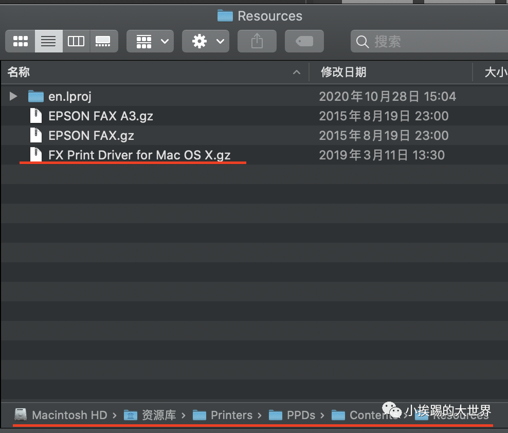Select the EPSON FAX.gz file name
This screenshot has height=433, width=508.
(92, 135)
